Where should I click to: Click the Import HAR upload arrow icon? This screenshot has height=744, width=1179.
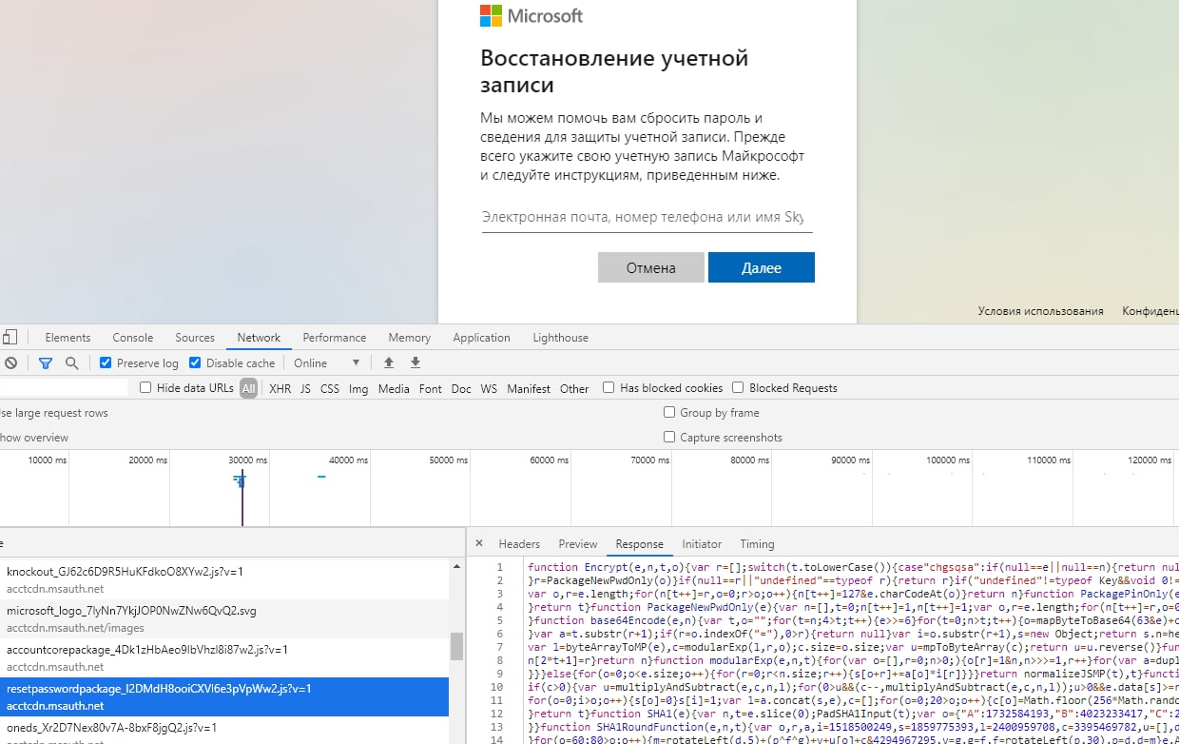point(388,362)
